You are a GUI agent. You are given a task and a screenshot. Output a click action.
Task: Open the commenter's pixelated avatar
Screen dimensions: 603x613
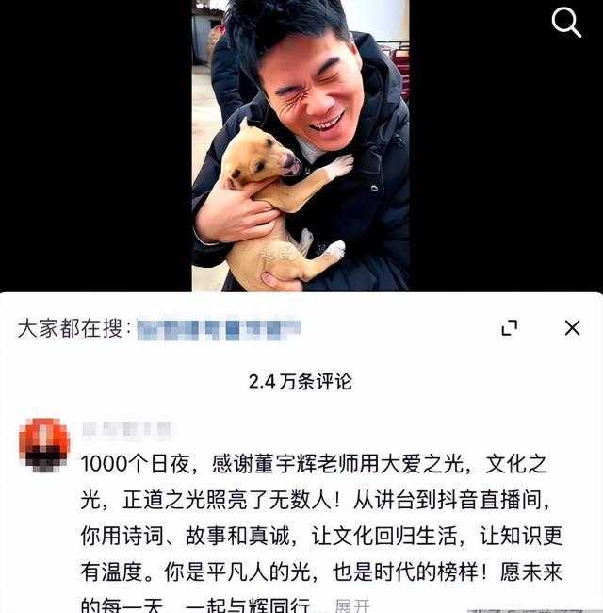pos(44,445)
